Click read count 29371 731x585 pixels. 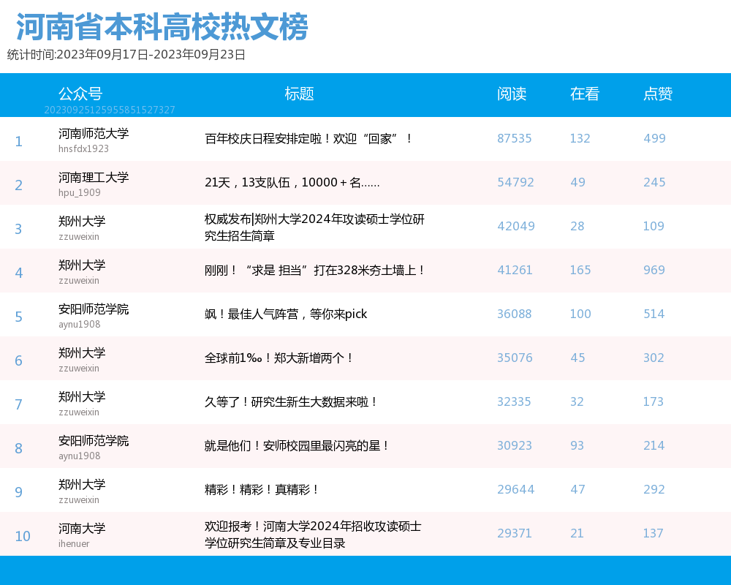coord(514,533)
